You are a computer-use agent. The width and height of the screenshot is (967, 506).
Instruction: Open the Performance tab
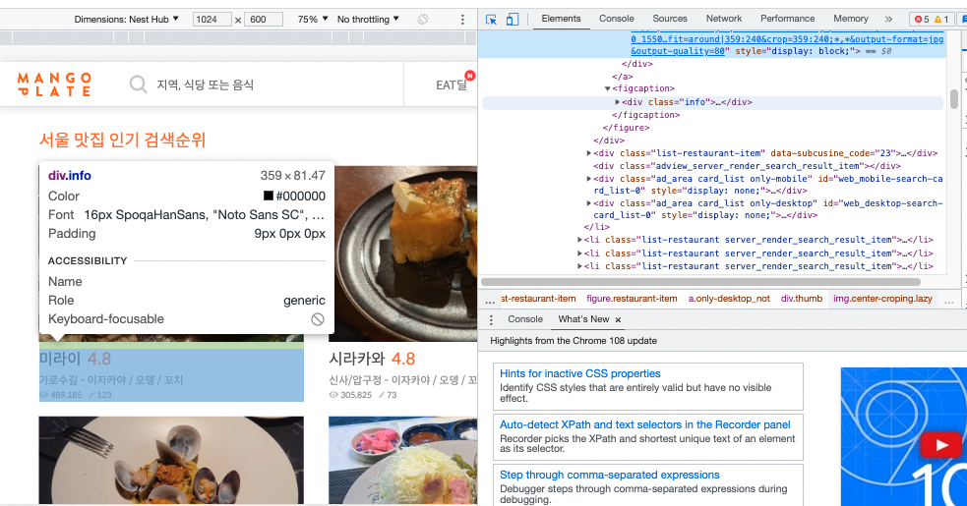click(787, 19)
